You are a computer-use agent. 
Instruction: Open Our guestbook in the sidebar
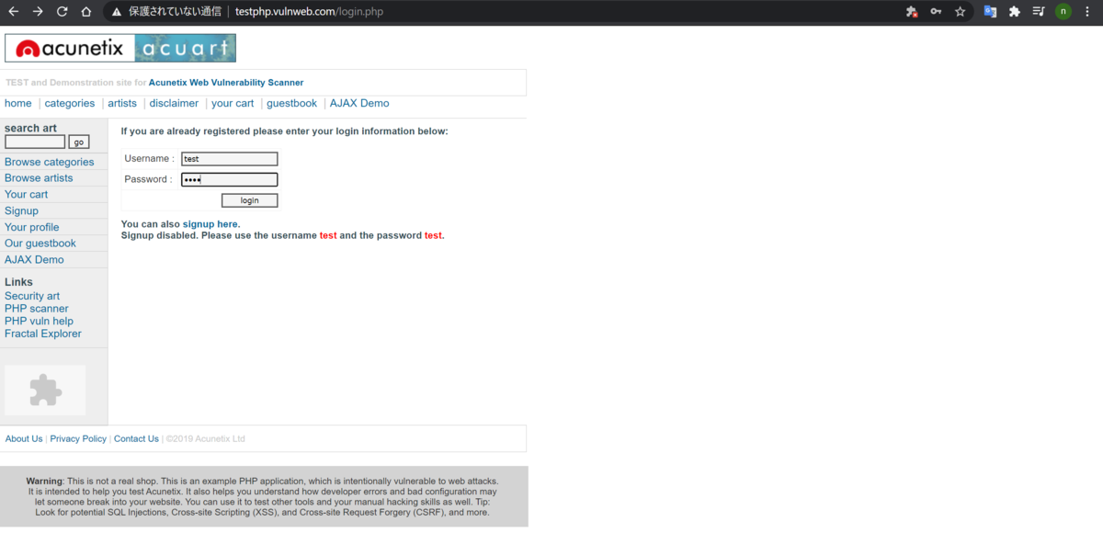click(x=40, y=244)
